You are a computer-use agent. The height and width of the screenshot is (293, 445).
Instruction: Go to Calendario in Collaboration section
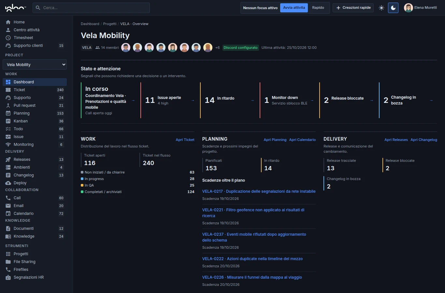(35, 214)
